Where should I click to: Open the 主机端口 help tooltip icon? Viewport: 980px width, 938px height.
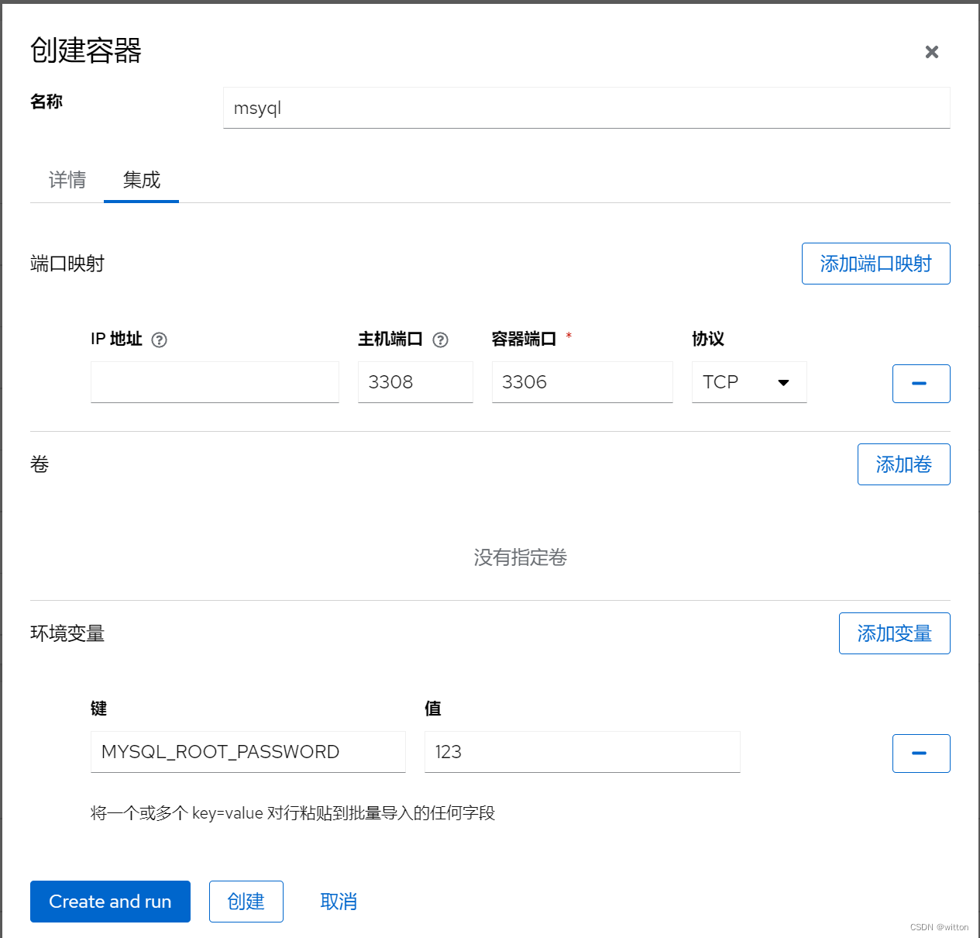(x=440, y=340)
